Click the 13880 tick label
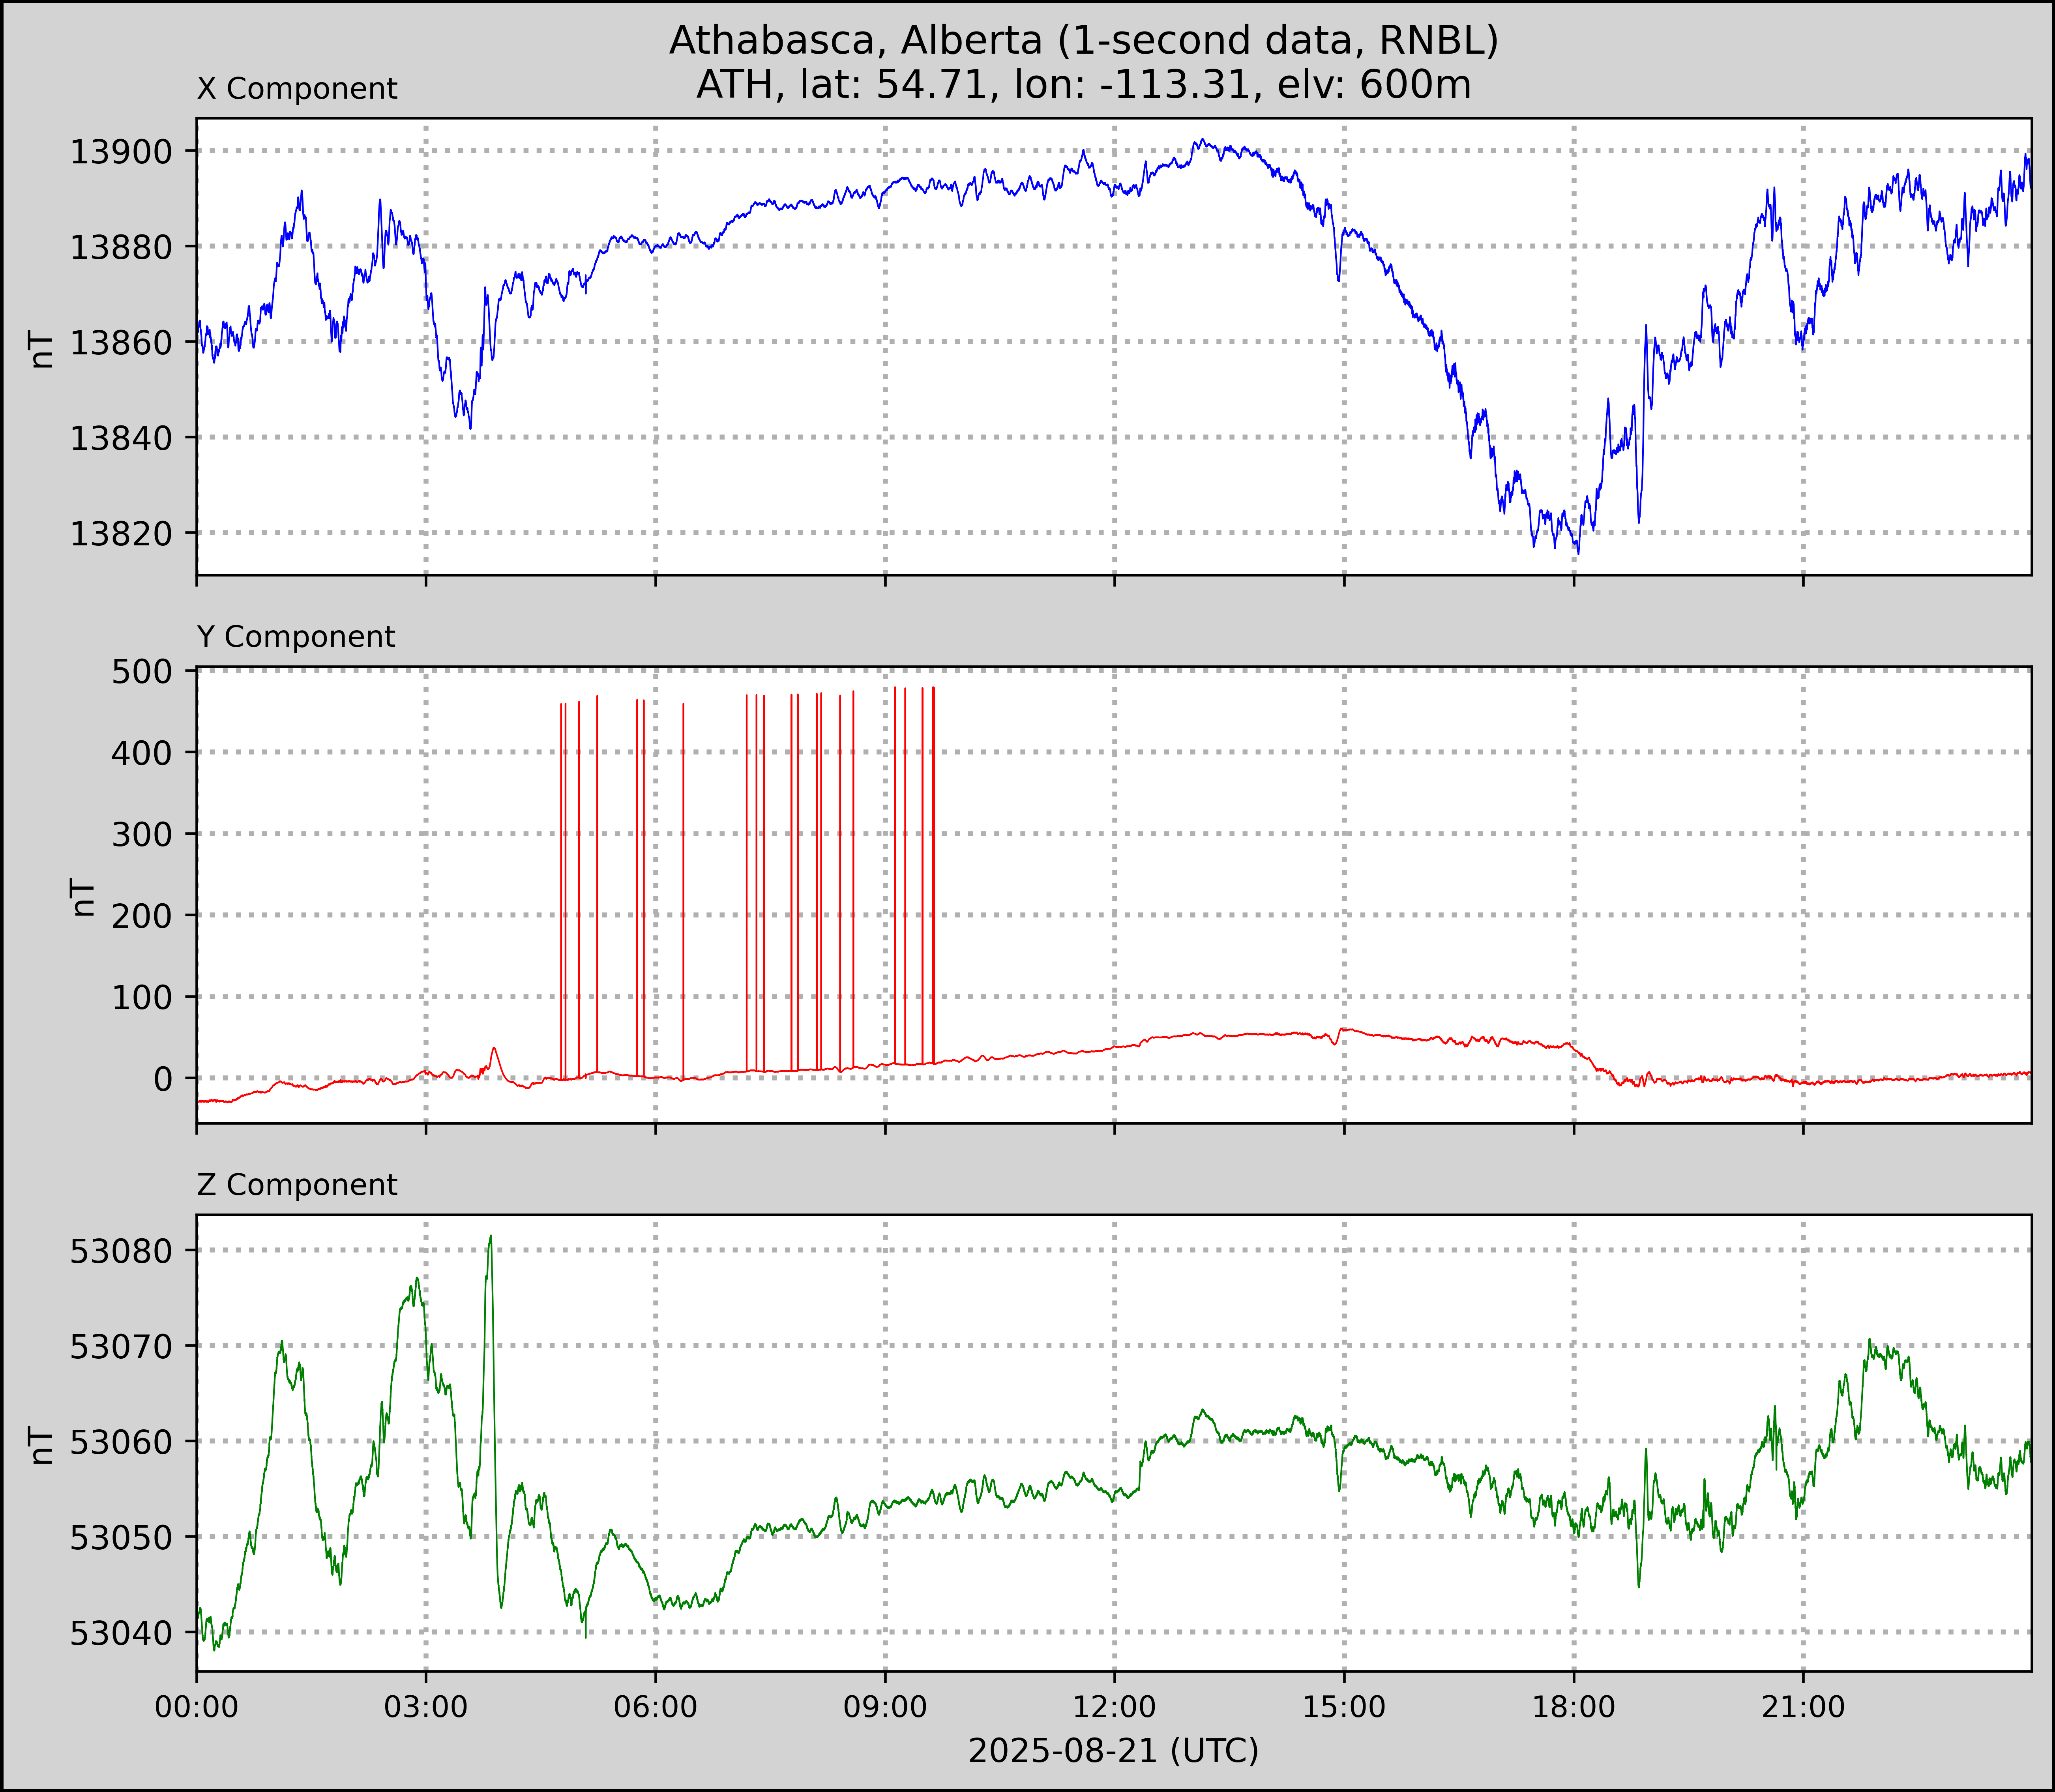Viewport: 2055px width, 1792px height. point(121,247)
